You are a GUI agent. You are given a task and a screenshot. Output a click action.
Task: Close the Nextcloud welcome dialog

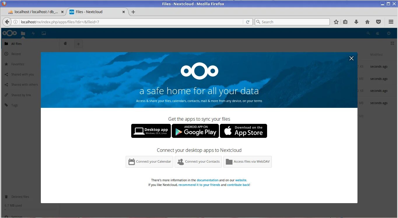[351, 58]
